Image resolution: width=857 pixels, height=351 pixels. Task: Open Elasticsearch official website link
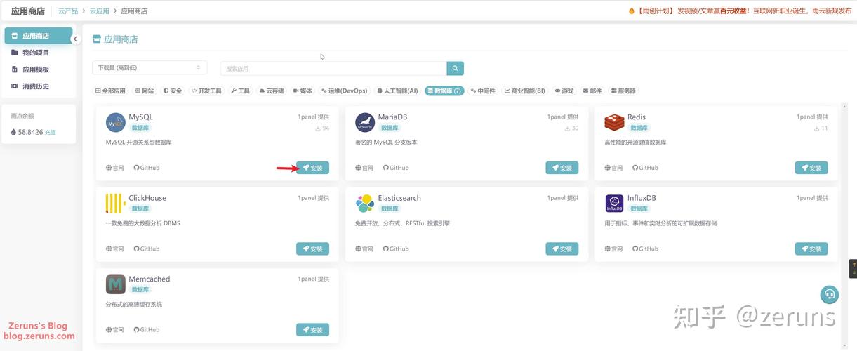pyautogui.click(x=364, y=249)
